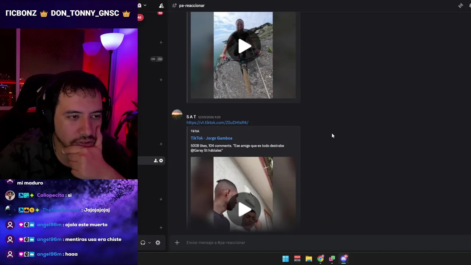Viewport: 471px width, 265px height.
Task: Open edit channel gear on selected channel
Action: (161, 160)
